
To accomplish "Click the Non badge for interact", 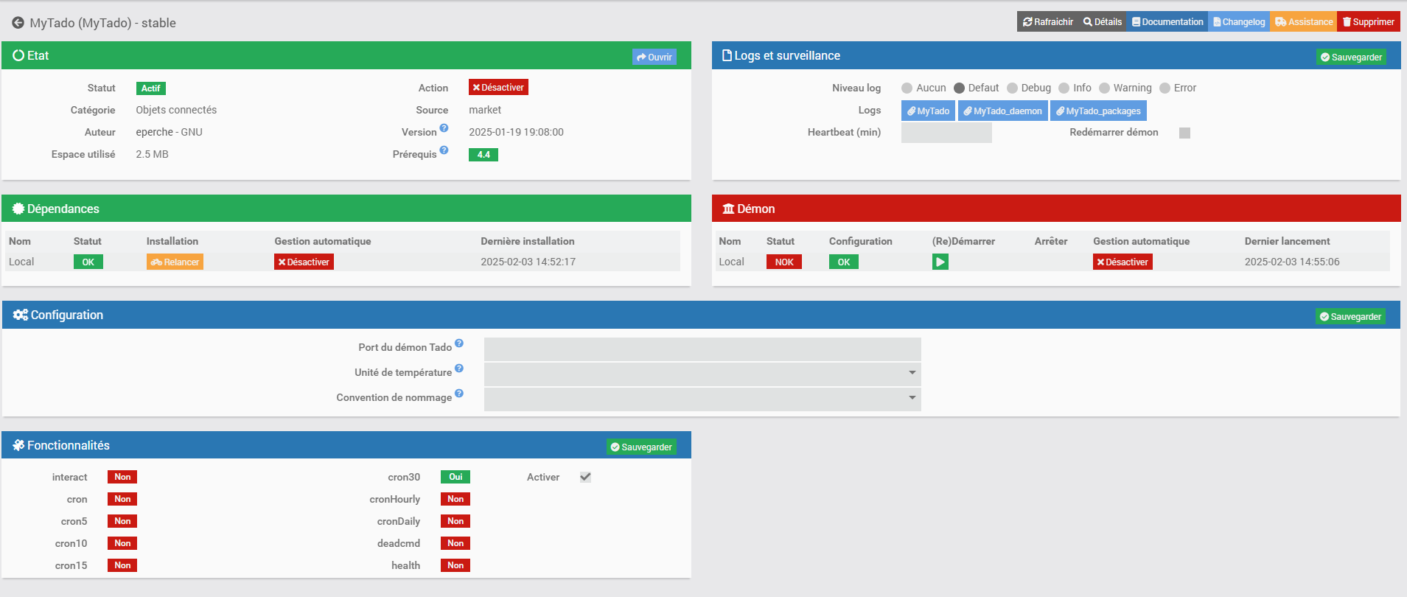I will (x=122, y=477).
